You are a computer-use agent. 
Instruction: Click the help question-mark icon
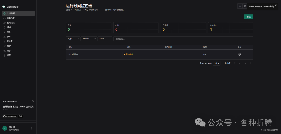point(240,6)
